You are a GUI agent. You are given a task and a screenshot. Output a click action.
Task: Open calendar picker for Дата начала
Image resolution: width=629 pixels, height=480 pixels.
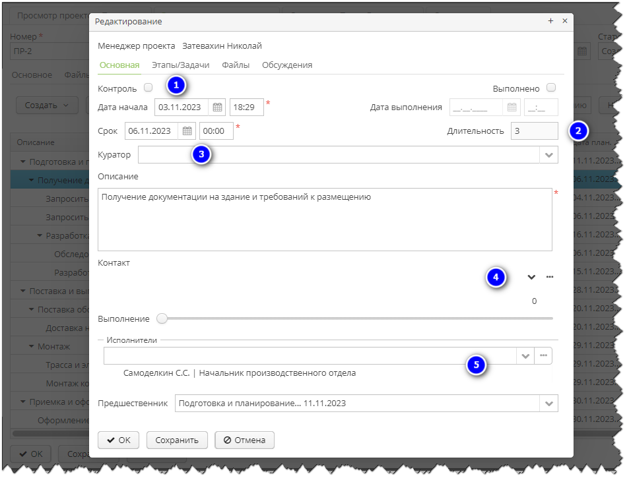coord(217,107)
